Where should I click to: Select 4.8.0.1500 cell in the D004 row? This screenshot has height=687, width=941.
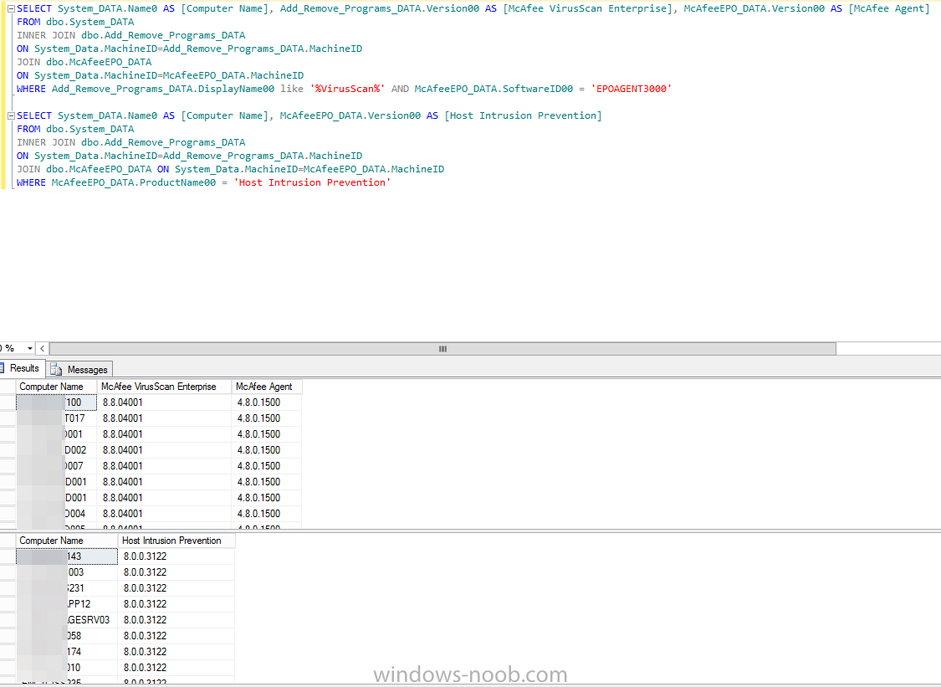pos(267,514)
